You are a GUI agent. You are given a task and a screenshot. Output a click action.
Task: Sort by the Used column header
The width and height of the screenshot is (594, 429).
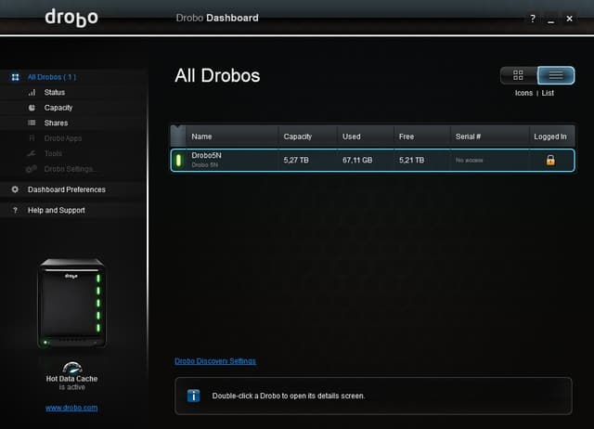(365, 136)
